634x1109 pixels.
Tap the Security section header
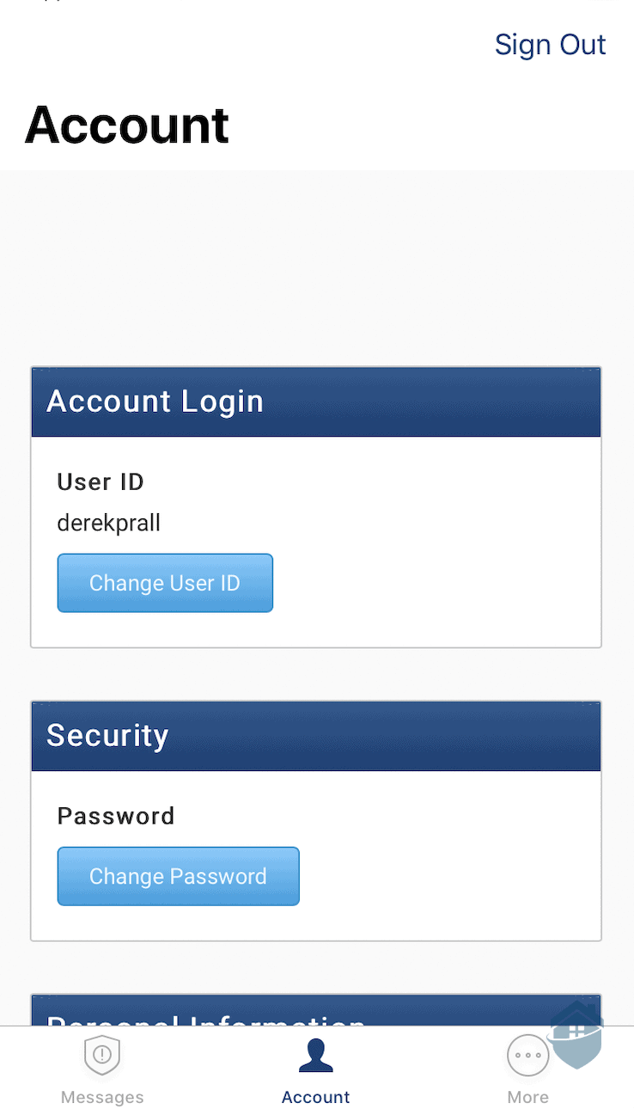[x=316, y=736]
